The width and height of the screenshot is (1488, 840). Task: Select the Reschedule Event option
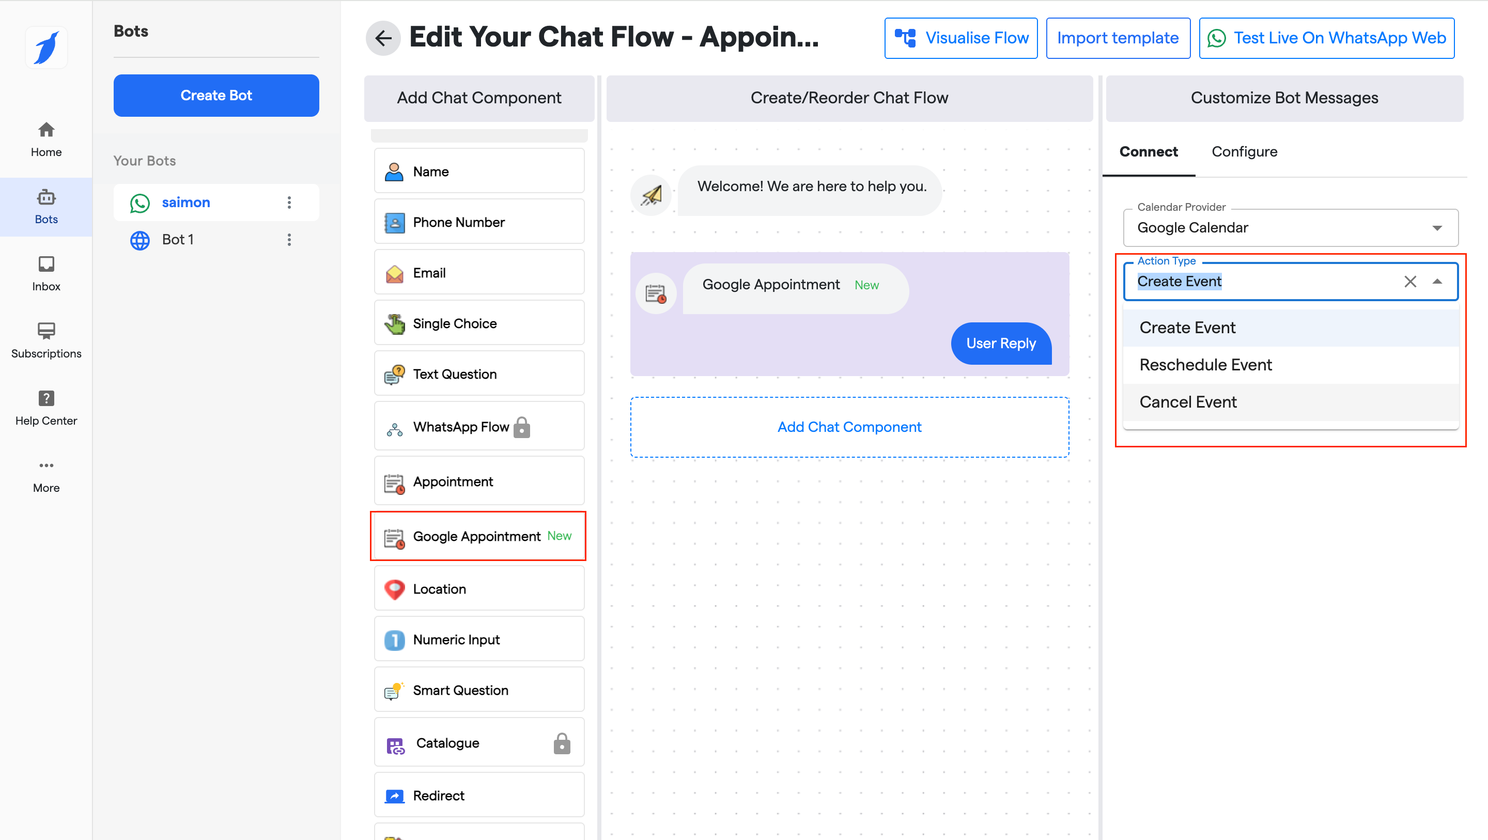1205,365
